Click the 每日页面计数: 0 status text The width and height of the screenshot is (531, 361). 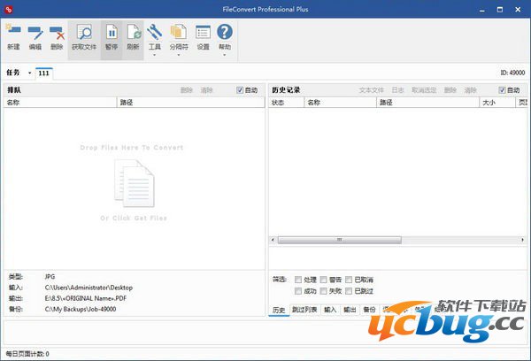27,354
